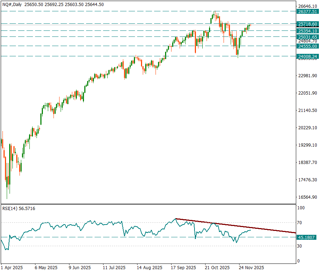This screenshot has height=272, width=321.
Task: Select the 25354.10 price level label
Action: 307,31
